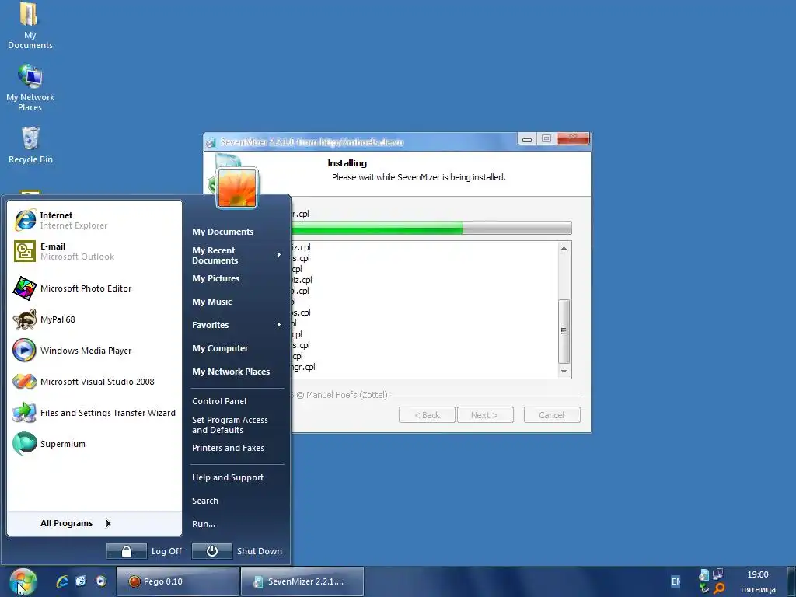The image size is (796, 597).
Task: Click the user account picture
Action: [237, 188]
